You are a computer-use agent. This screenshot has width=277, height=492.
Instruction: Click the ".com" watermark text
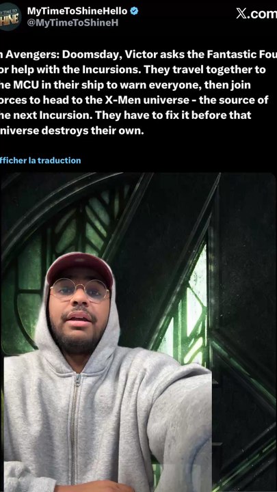[262, 14]
